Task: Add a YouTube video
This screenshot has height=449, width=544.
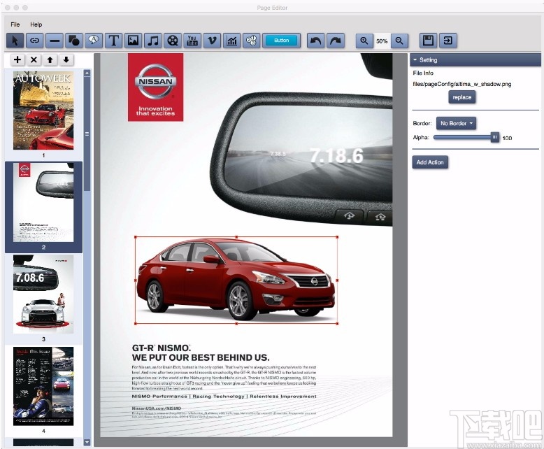Action: pyautogui.click(x=192, y=41)
